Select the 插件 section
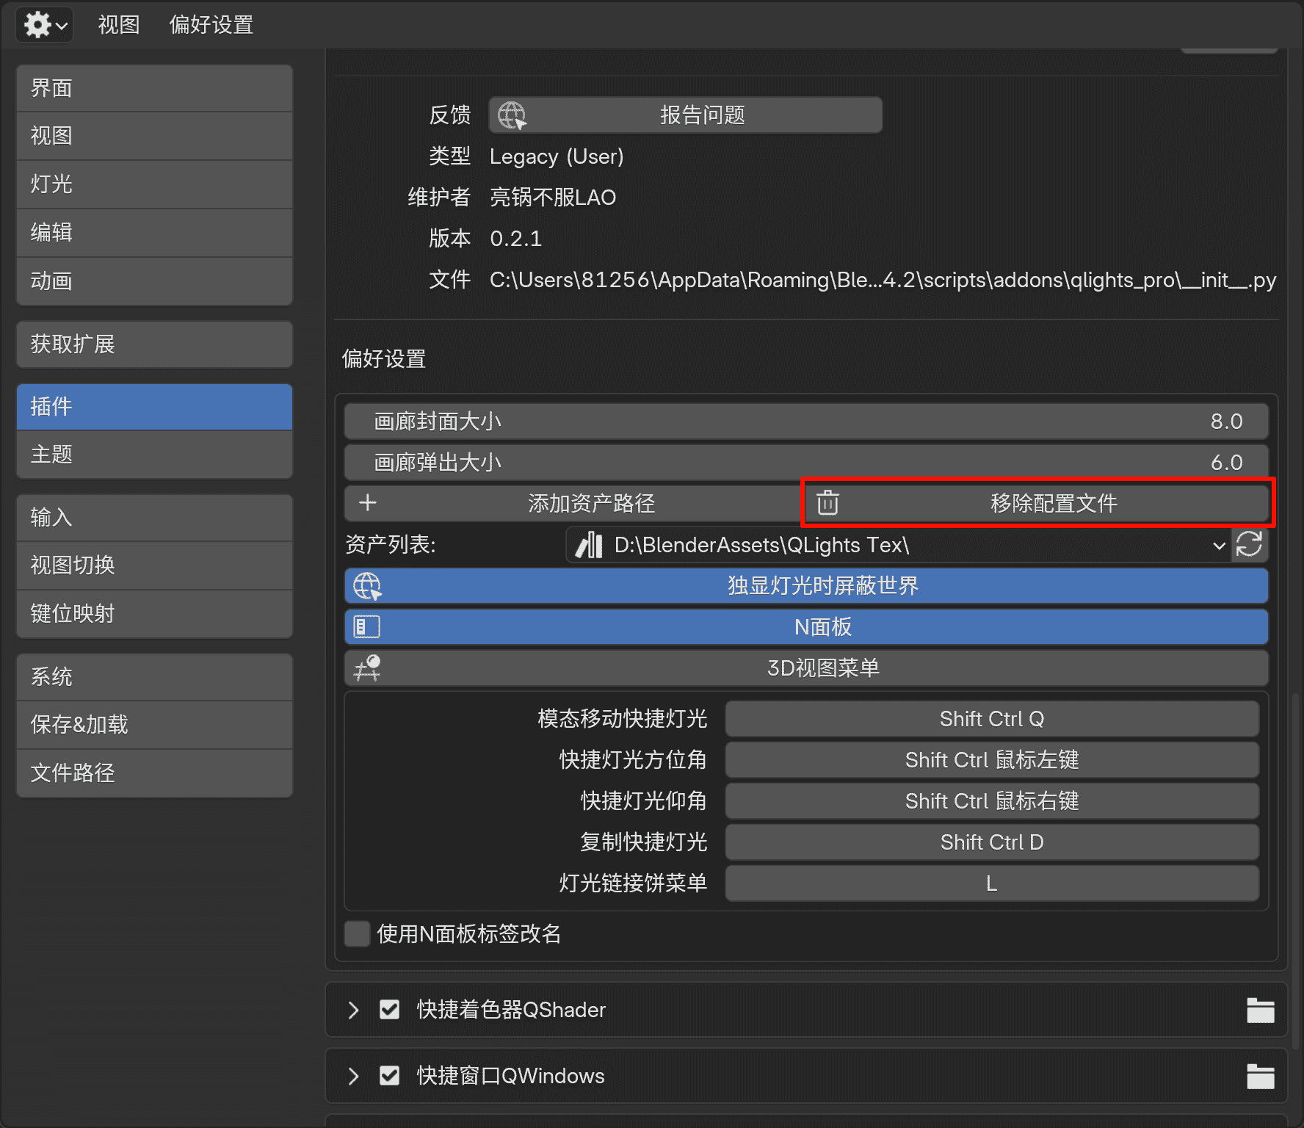This screenshot has width=1304, height=1128. [x=154, y=407]
